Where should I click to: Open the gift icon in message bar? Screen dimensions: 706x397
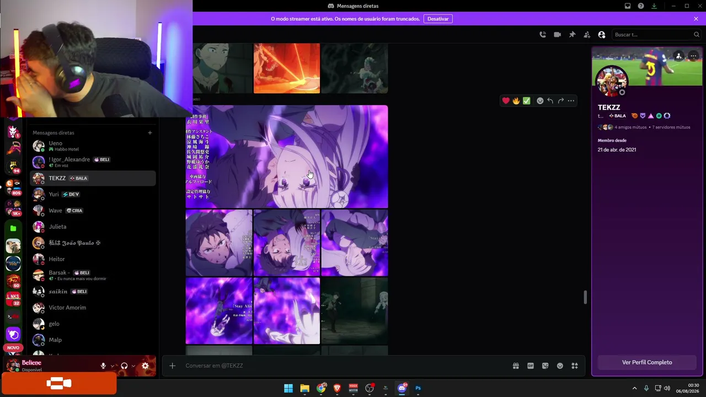click(x=516, y=366)
